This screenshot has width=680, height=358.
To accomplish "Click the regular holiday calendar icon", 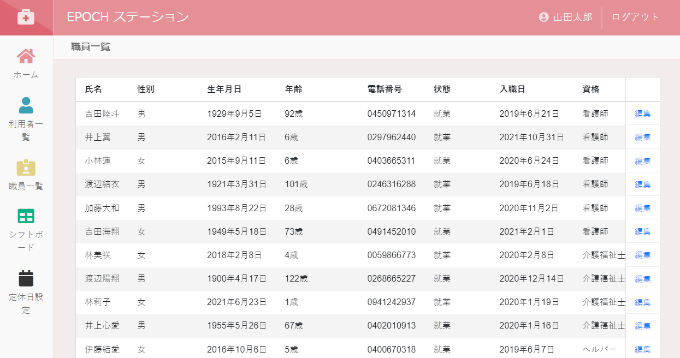I will coord(26,278).
